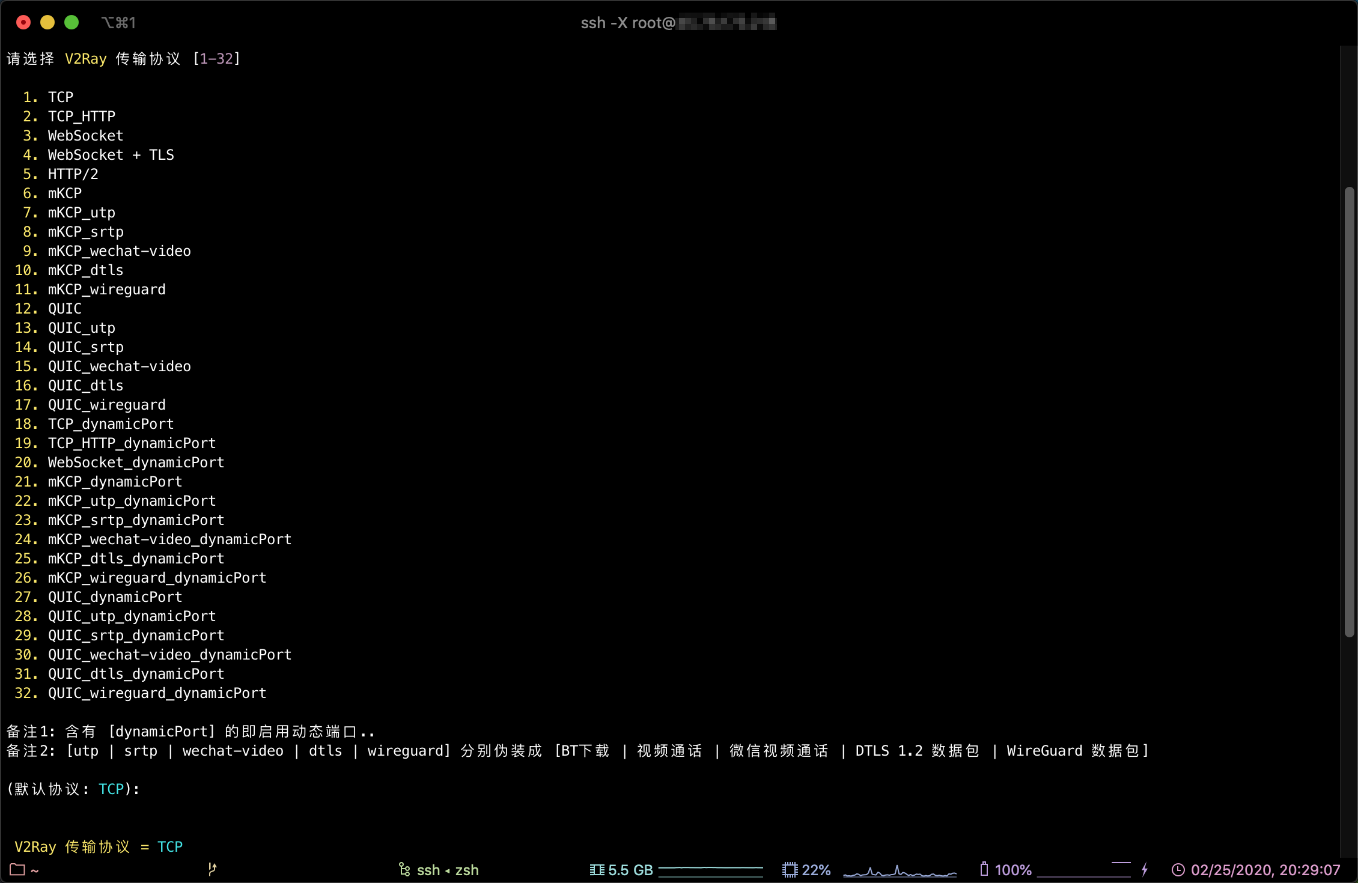Click the '7. mKCP_utp' line
The height and width of the screenshot is (883, 1358).
click(x=69, y=213)
